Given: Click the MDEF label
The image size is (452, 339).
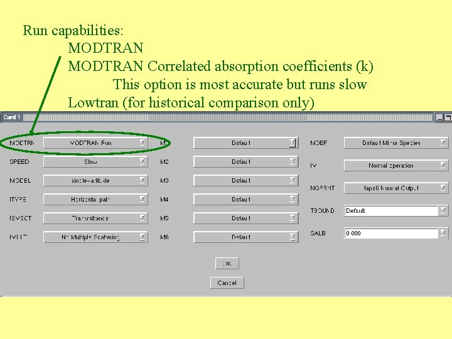Looking at the screenshot, I should click(x=318, y=143).
